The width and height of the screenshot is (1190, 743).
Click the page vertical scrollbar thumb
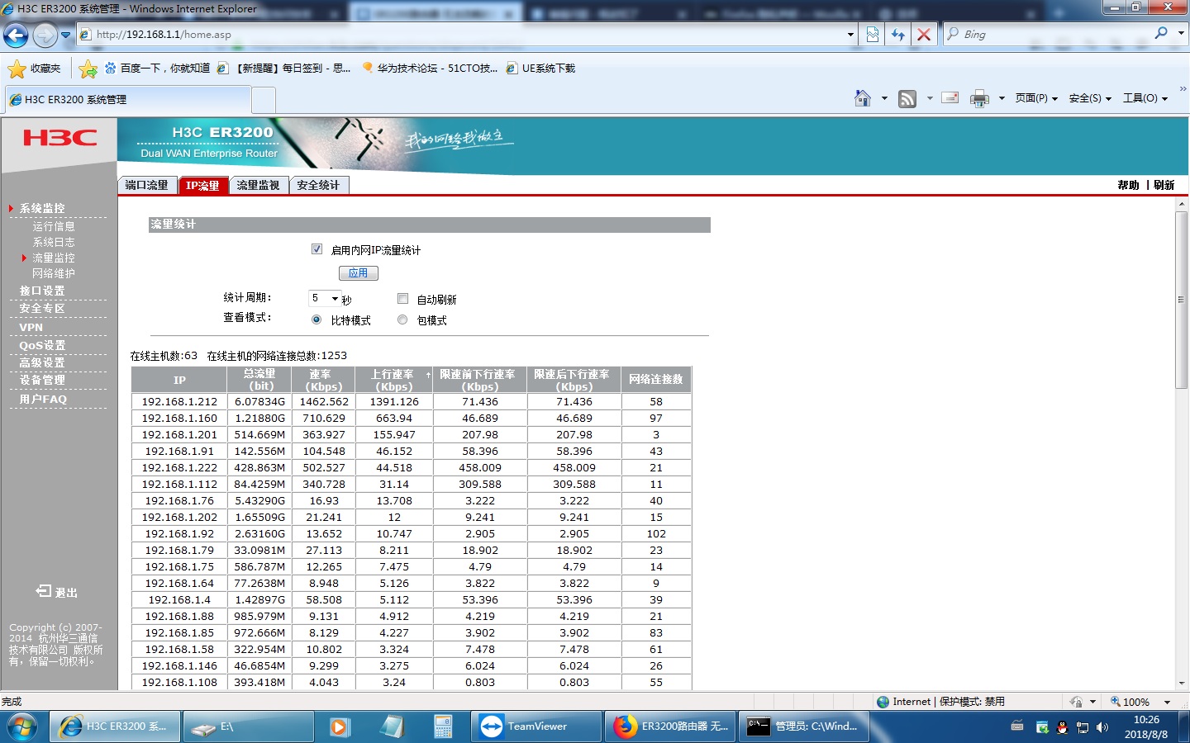(x=1181, y=299)
